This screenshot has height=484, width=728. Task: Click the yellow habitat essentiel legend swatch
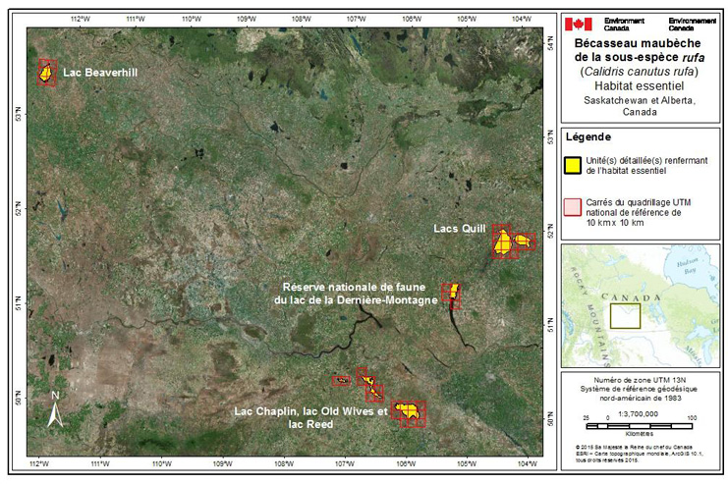tap(570, 164)
